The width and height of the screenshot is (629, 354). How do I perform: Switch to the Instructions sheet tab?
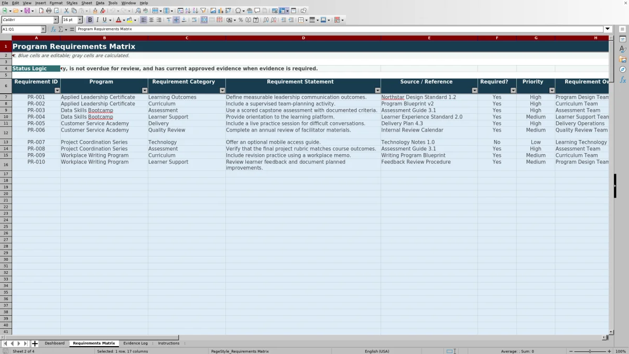pyautogui.click(x=169, y=344)
